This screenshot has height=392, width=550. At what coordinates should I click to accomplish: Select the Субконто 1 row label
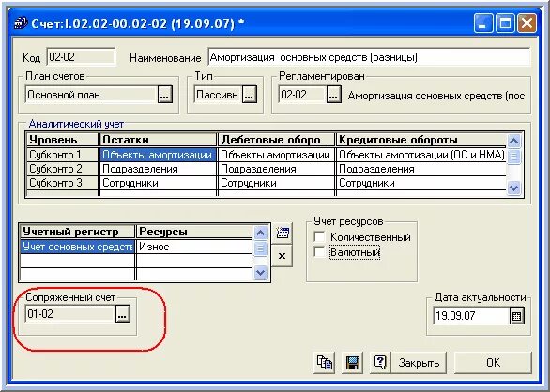(63, 155)
